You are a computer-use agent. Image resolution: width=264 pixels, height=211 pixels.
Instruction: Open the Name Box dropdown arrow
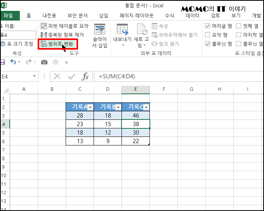tap(34, 76)
